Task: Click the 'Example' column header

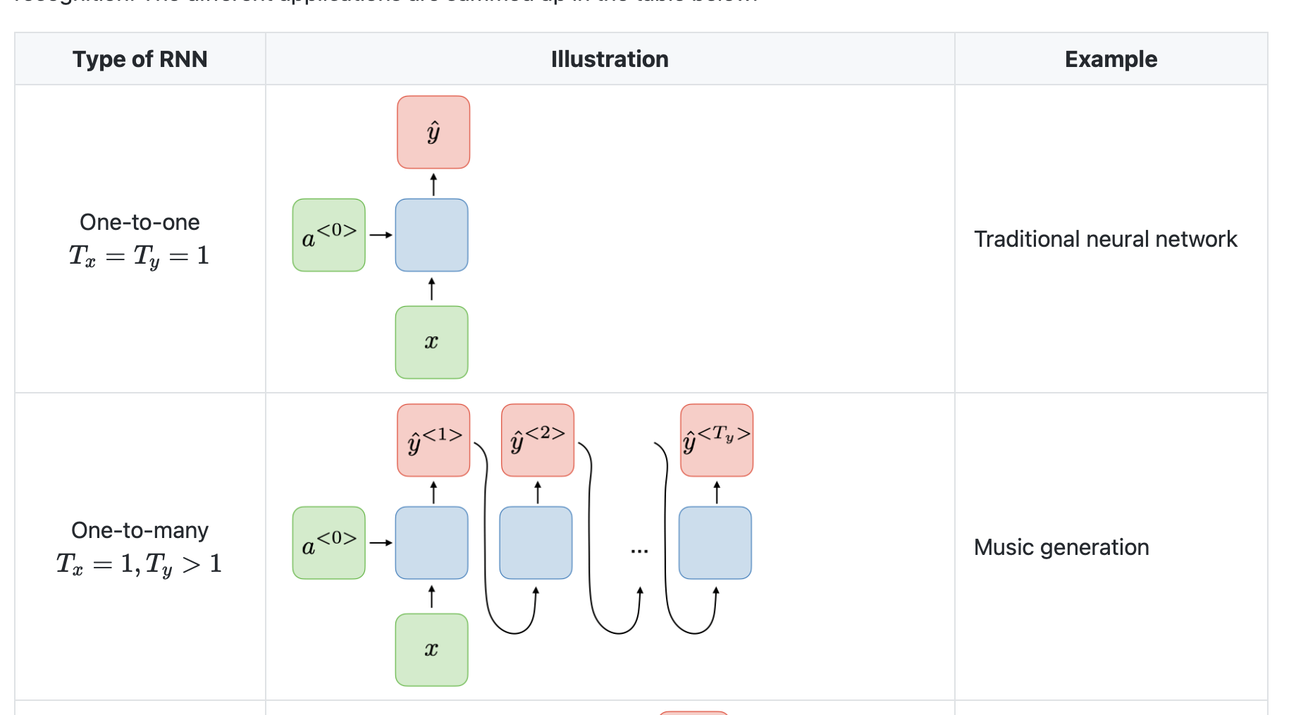Action: tap(1111, 59)
